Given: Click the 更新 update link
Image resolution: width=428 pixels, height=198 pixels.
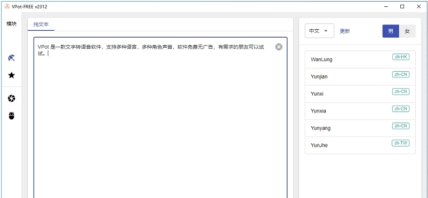Looking at the screenshot, I should tap(345, 31).
